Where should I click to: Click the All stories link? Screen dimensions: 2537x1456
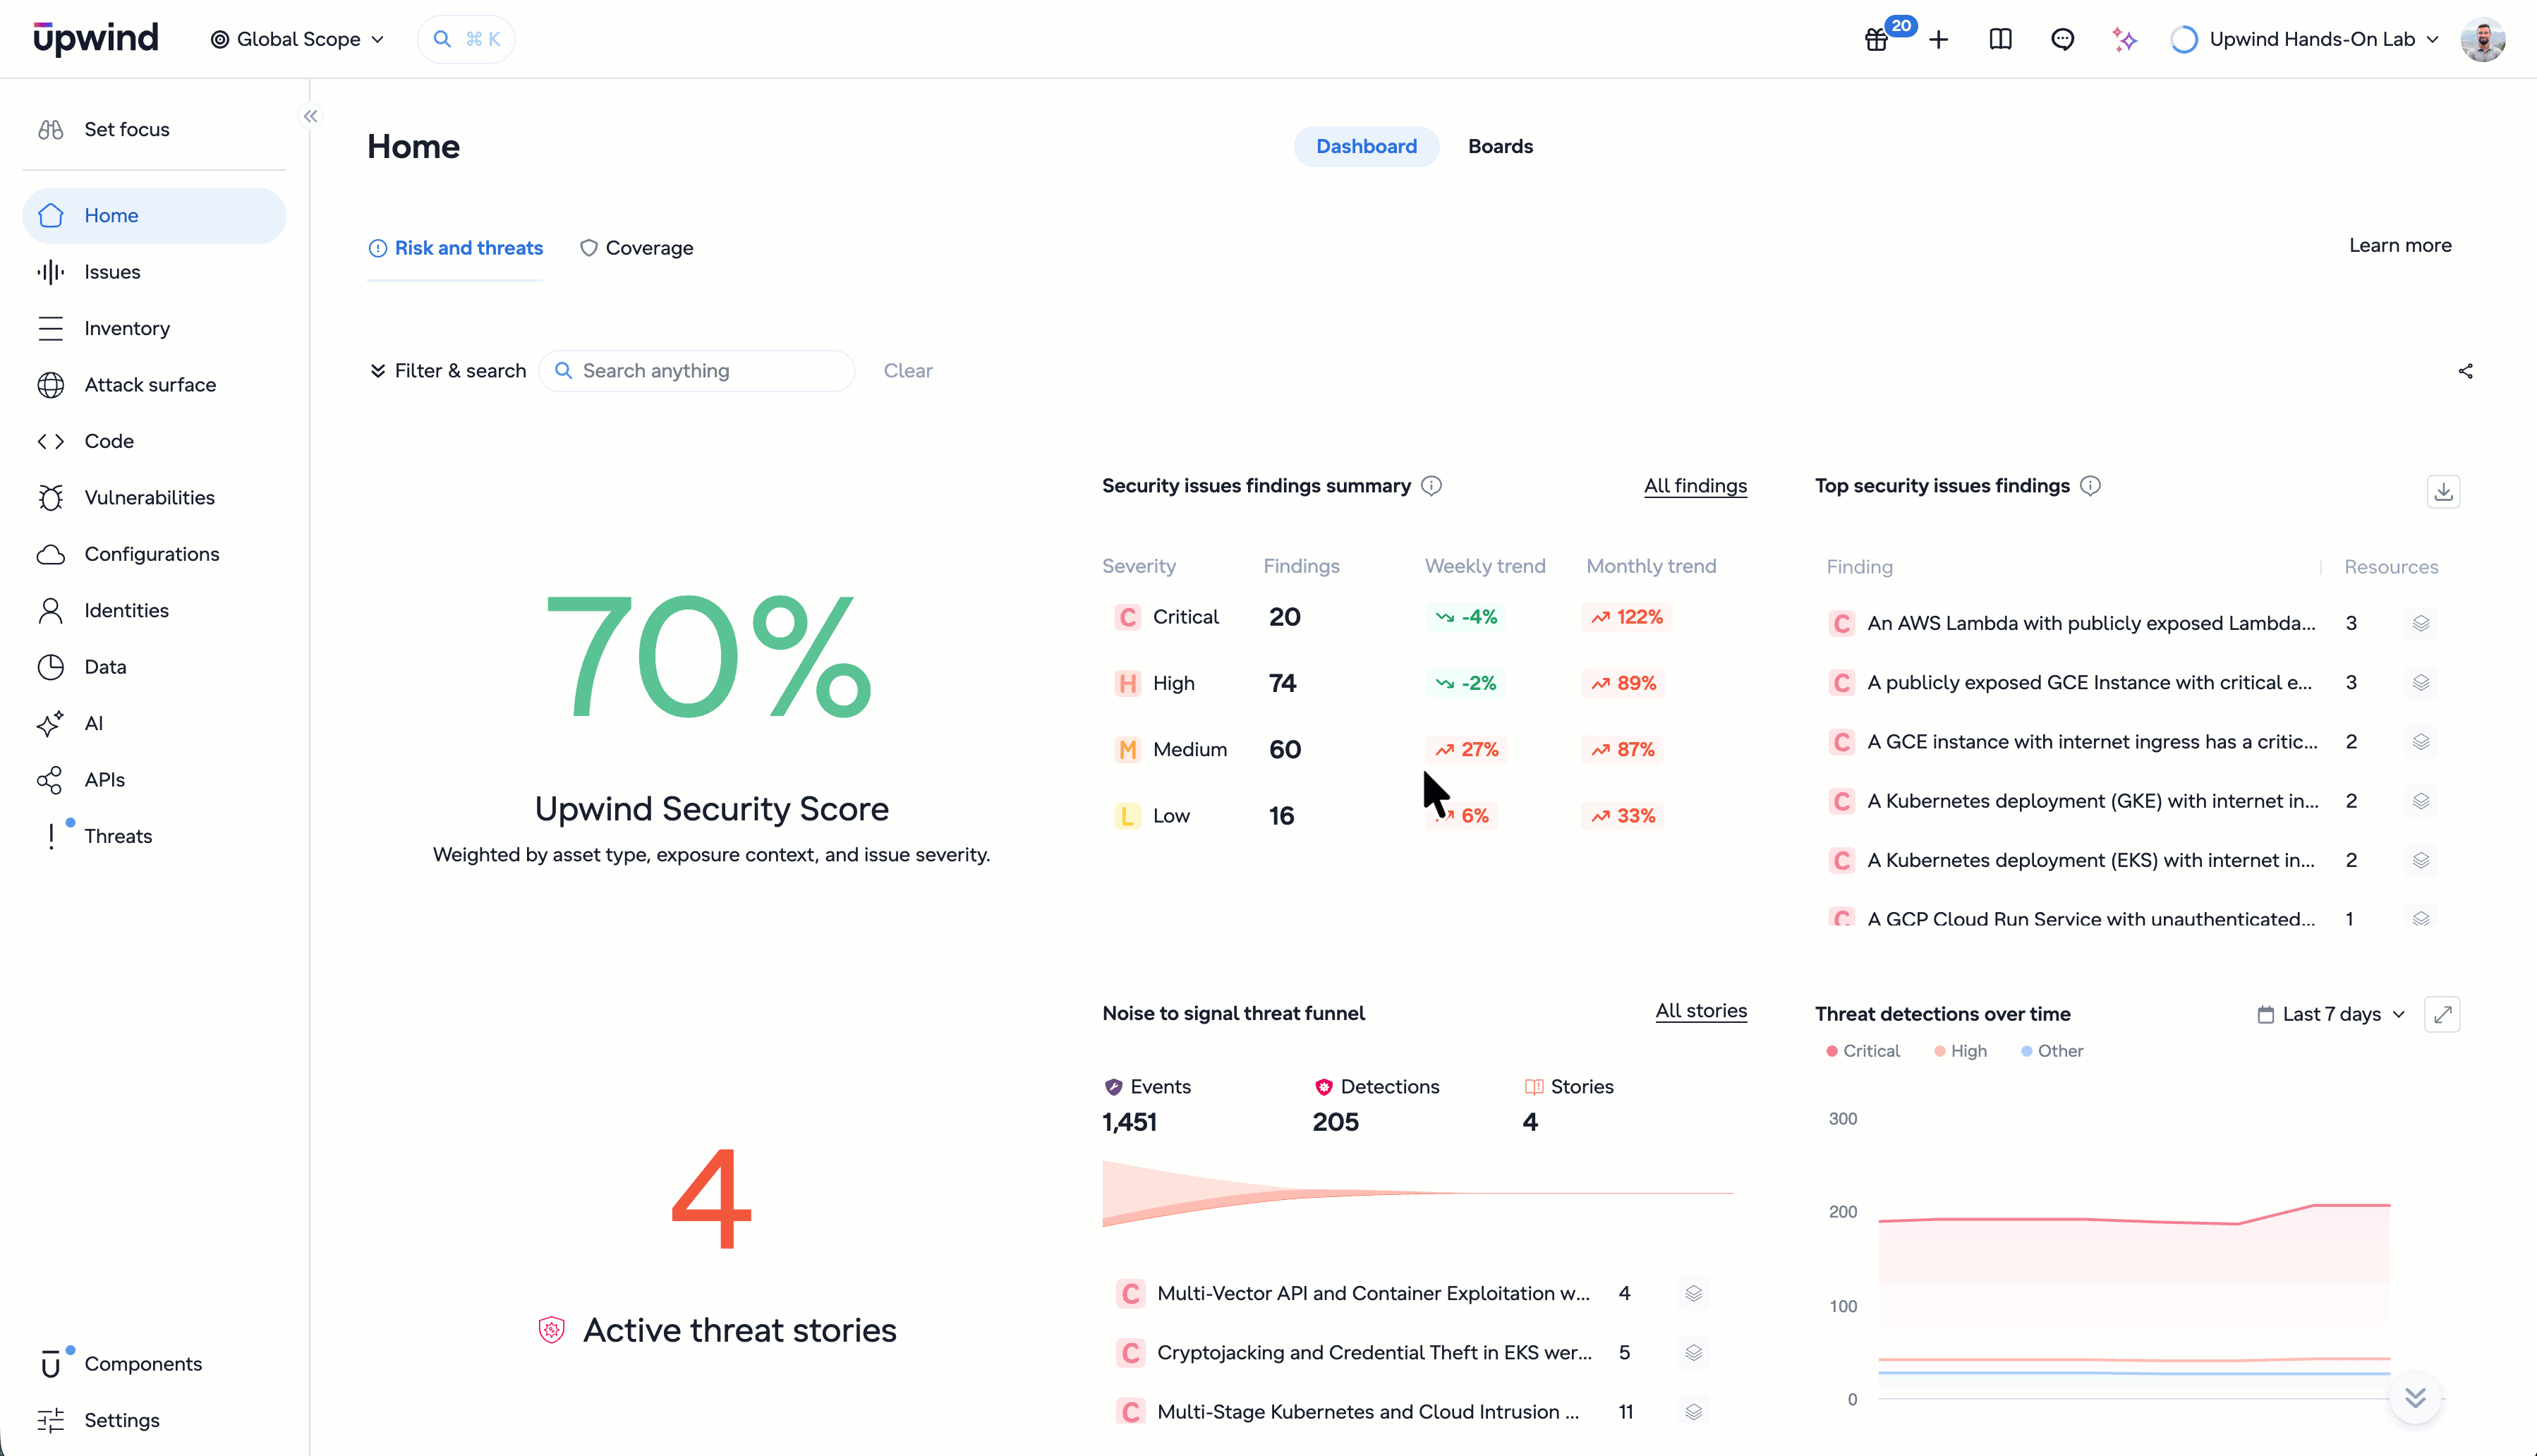pyautogui.click(x=1701, y=1011)
